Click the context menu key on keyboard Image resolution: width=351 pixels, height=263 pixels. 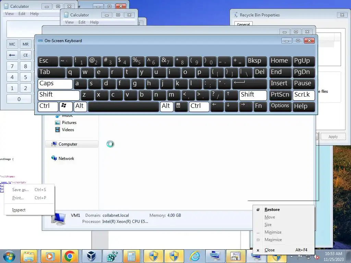pos(181,107)
